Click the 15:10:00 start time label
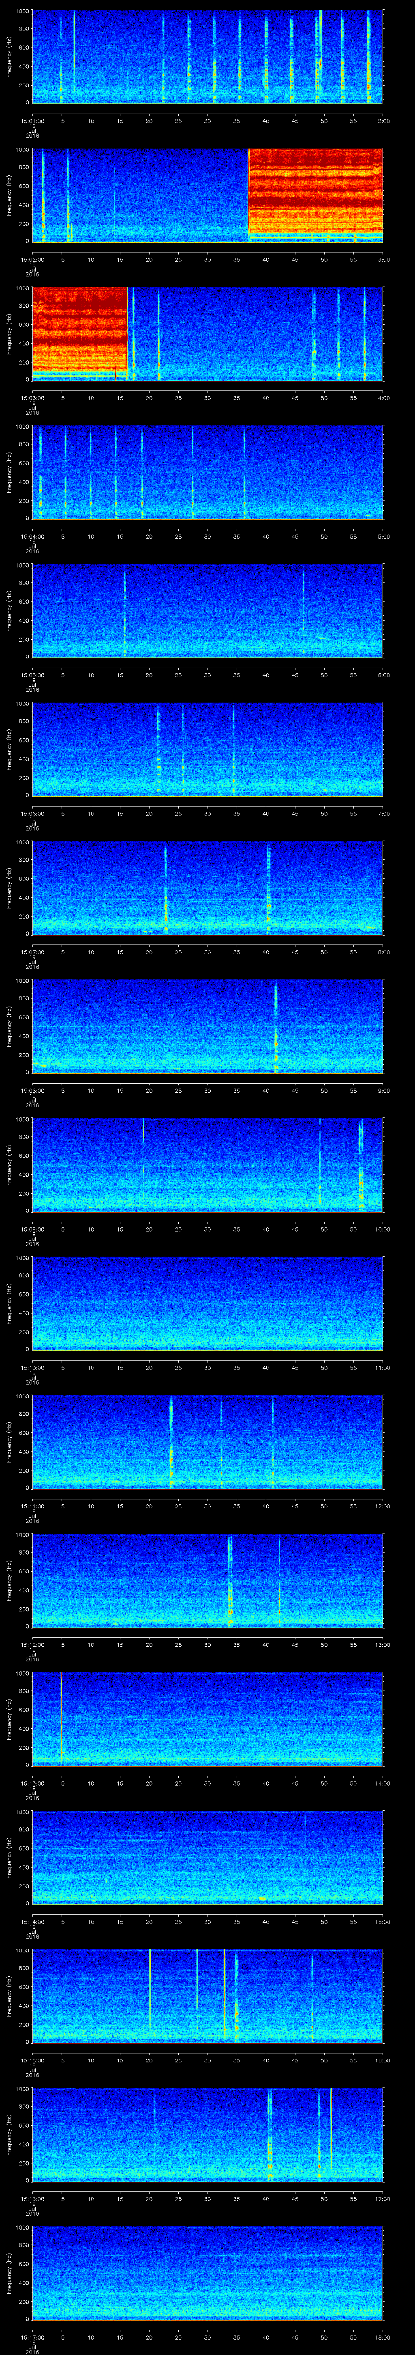 point(33,1367)
